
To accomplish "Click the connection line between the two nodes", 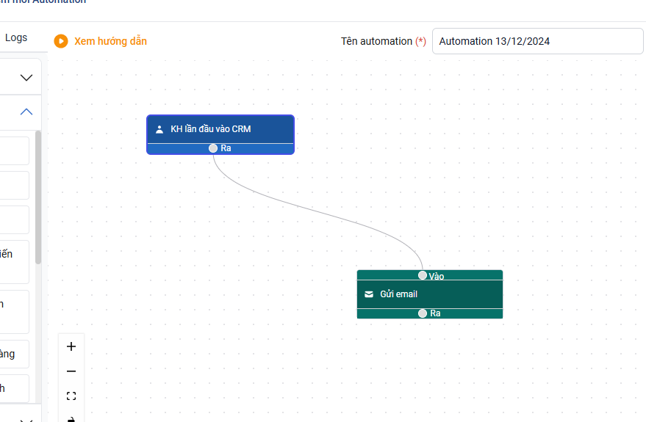I will (316, 211).
